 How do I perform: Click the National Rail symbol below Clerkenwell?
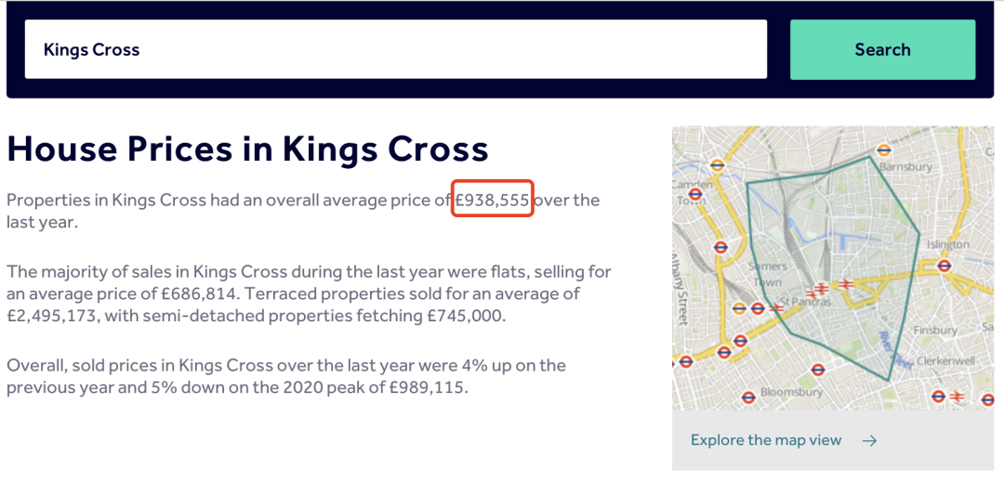click(958, 397)
